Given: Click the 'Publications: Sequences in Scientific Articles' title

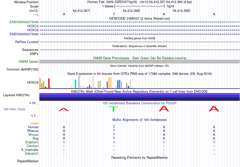Looking at the screenshot, I should point(139,46).
